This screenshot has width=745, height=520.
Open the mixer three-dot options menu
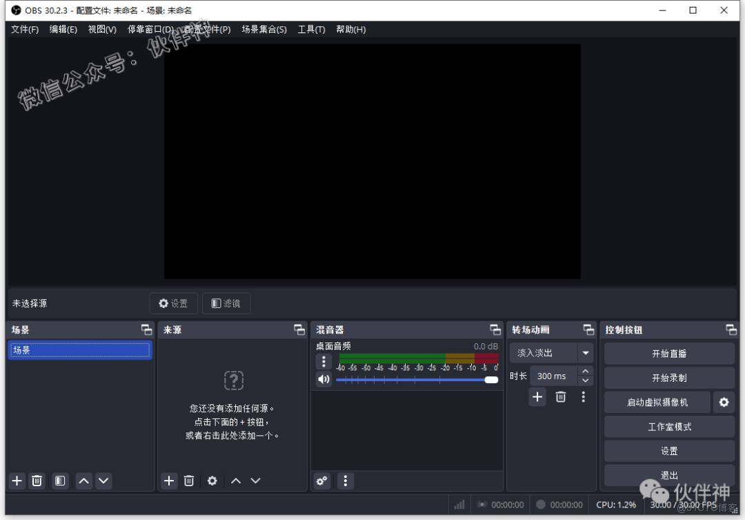[x=345, y=481]
